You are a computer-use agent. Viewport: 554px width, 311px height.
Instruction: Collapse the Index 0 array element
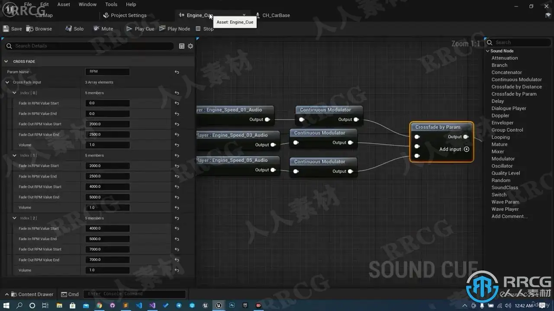[14, 93]
